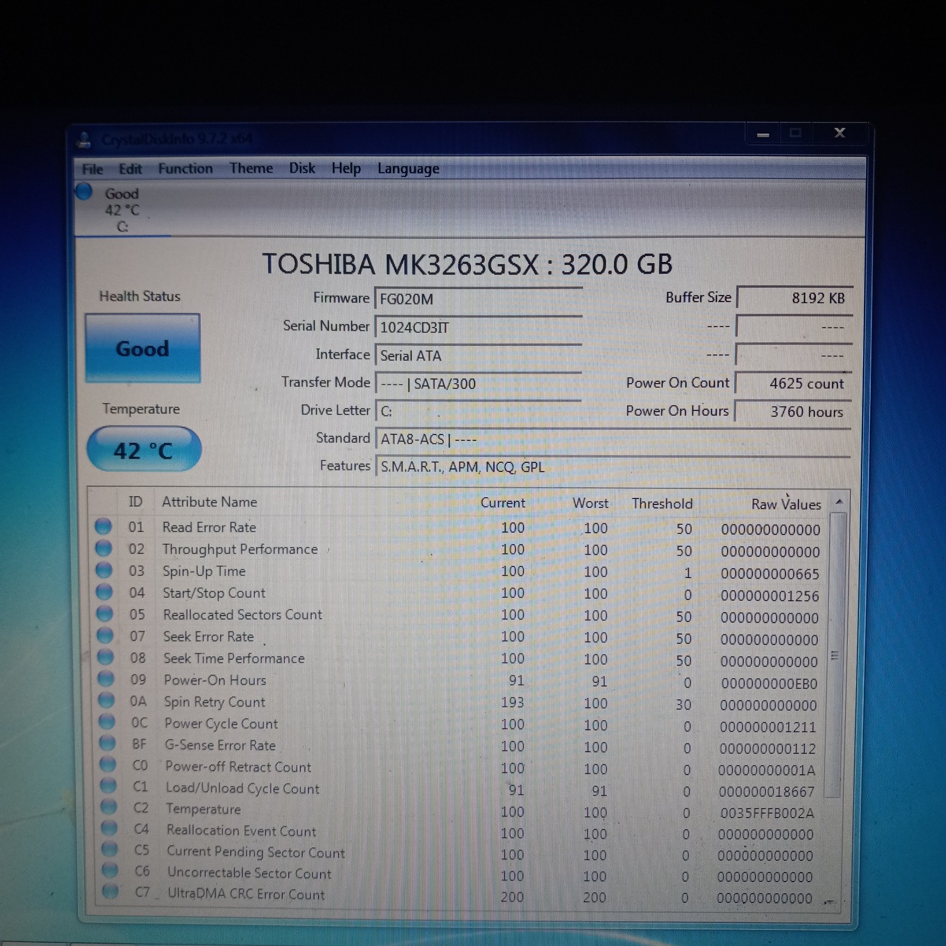Click status icon for Read Error Rate

point(103,526)
